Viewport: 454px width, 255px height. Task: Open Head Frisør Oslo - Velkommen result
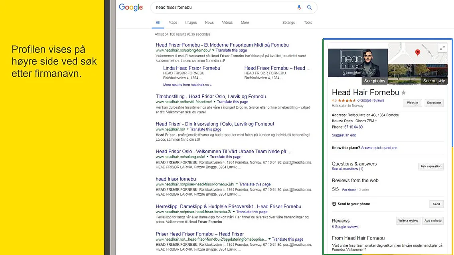pos(223,151)
